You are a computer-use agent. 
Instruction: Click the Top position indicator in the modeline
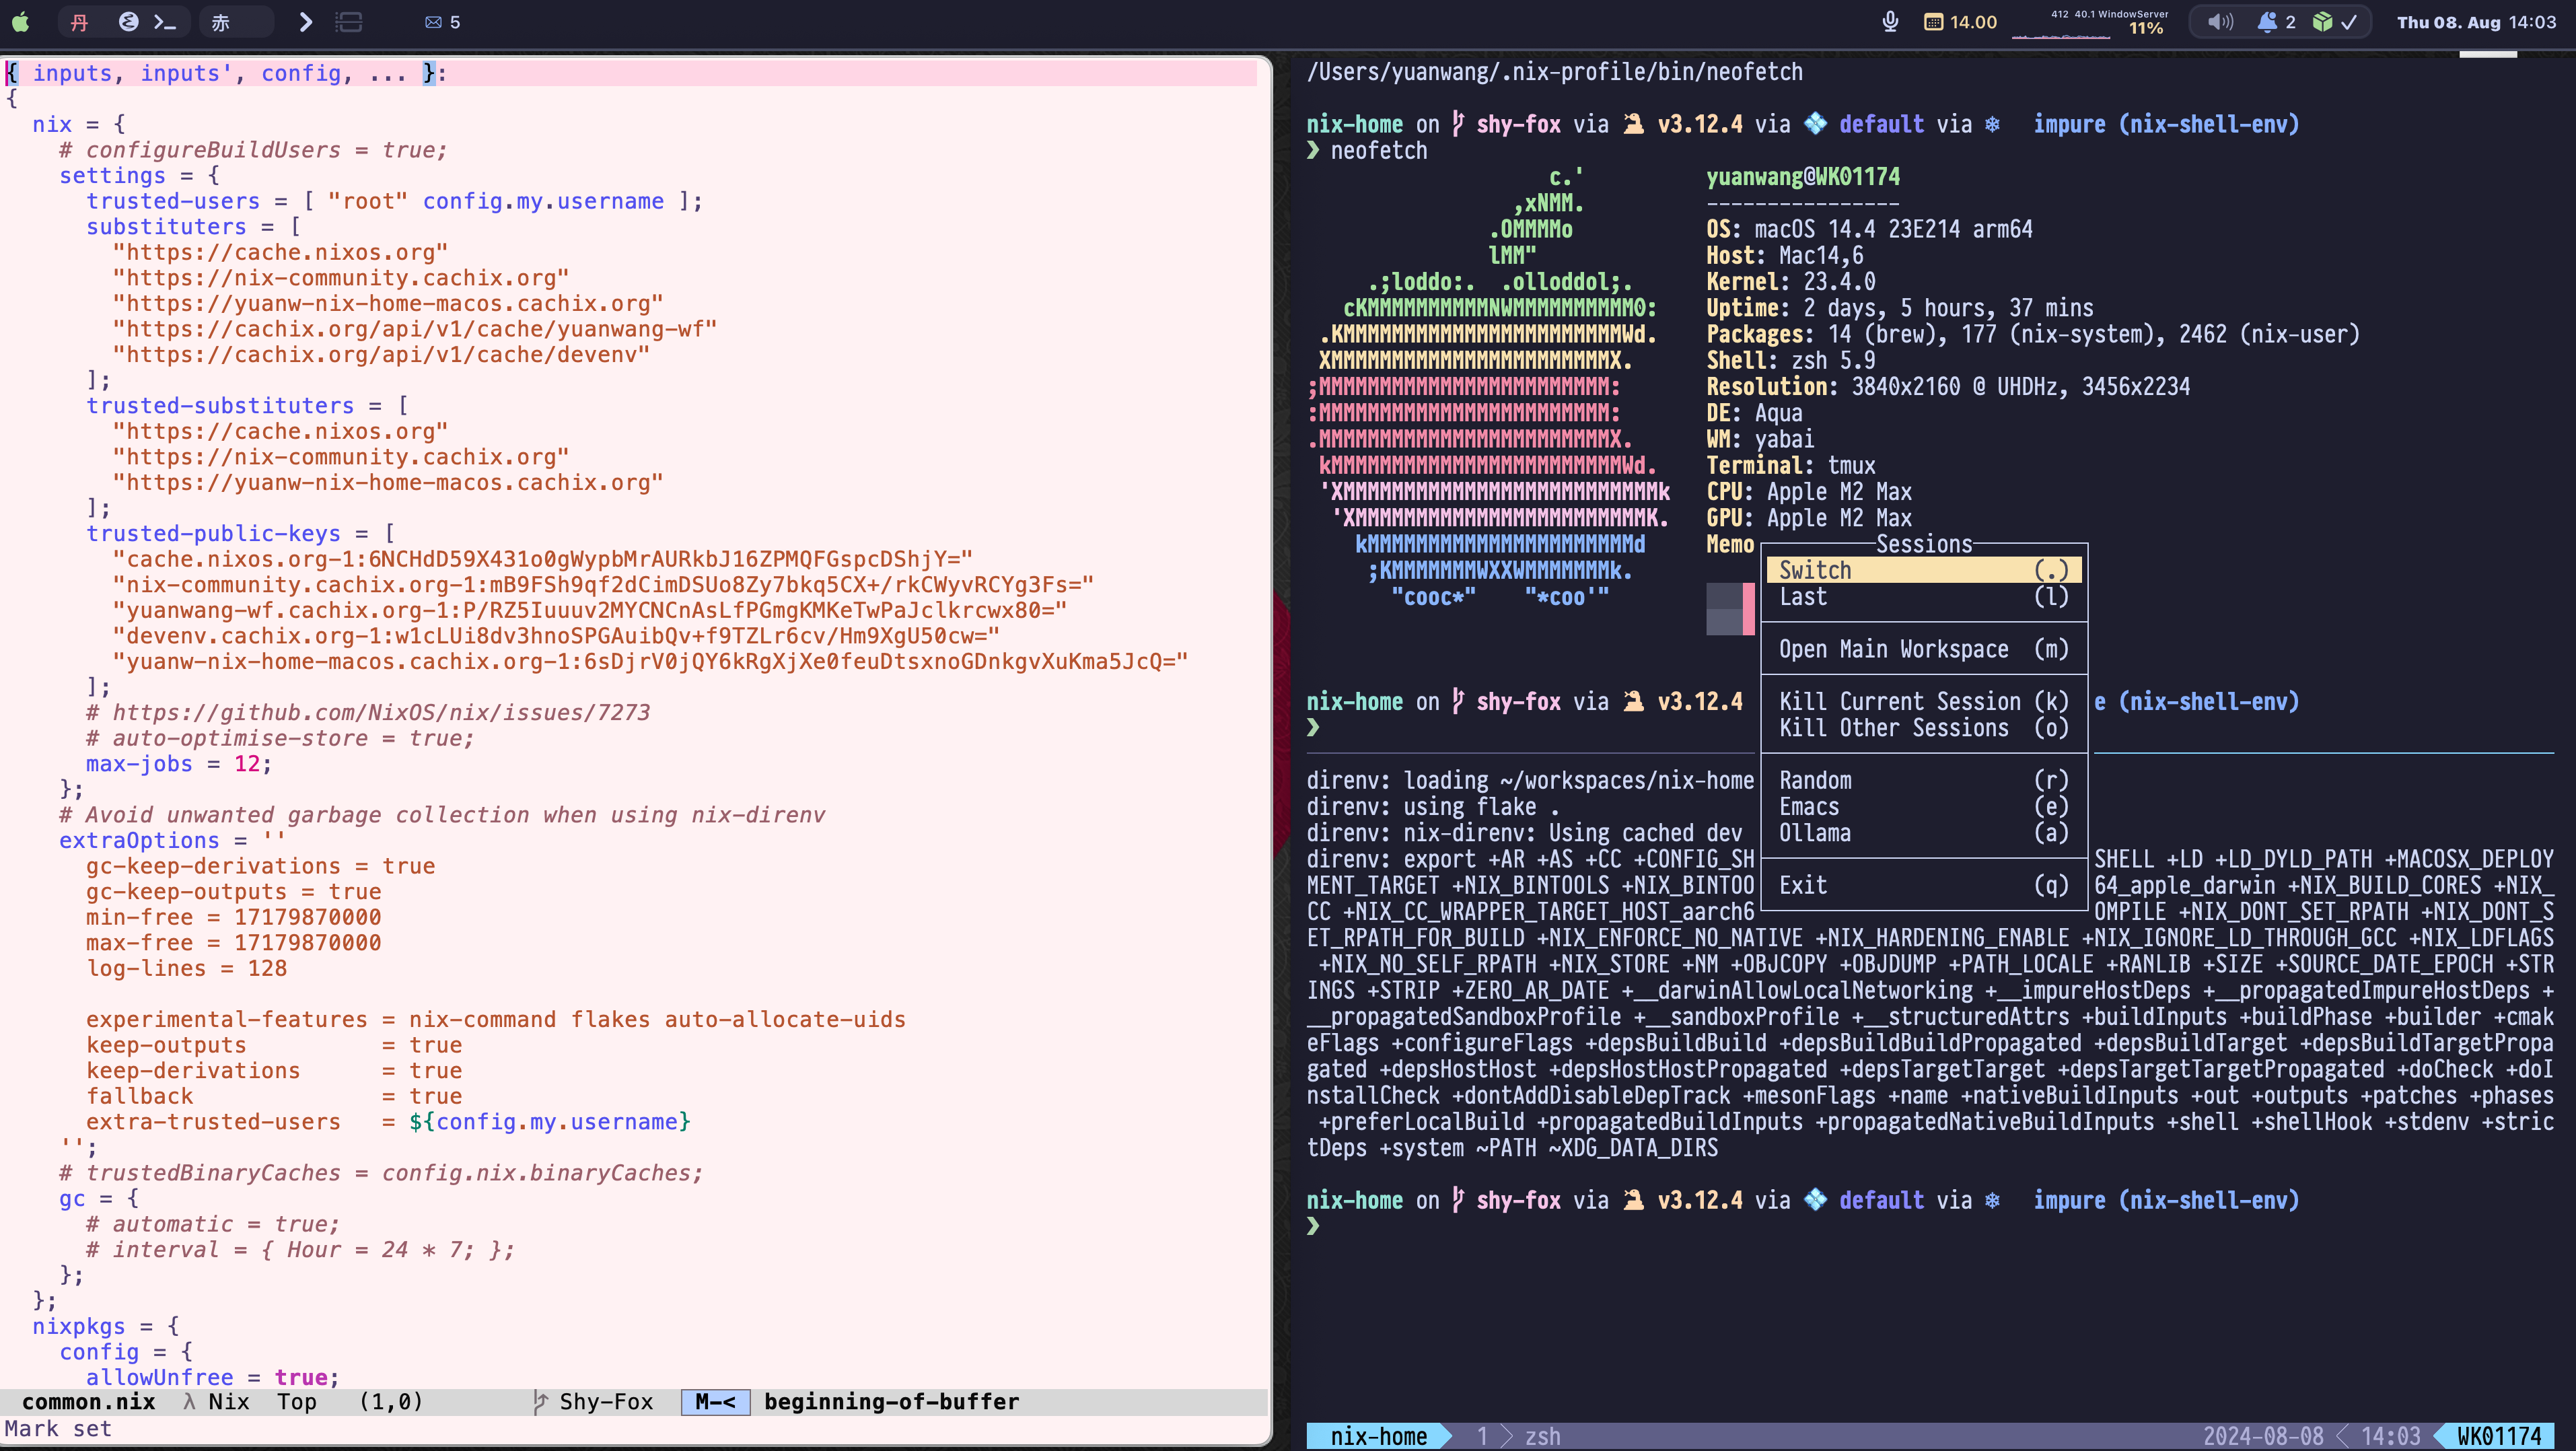pyautogui.click(x=296, y=1402)
